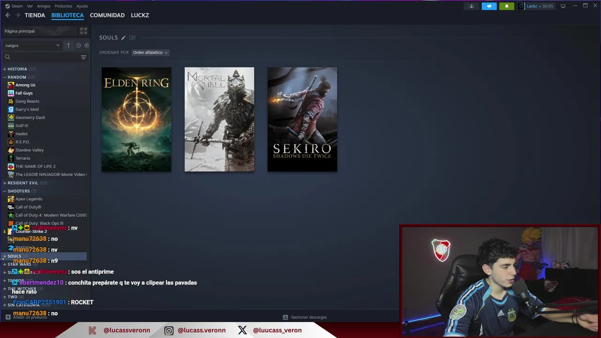Screen dimensions: 601x338
Task: Click the Apex Legends game icon
Action: (x=11, y=199)
